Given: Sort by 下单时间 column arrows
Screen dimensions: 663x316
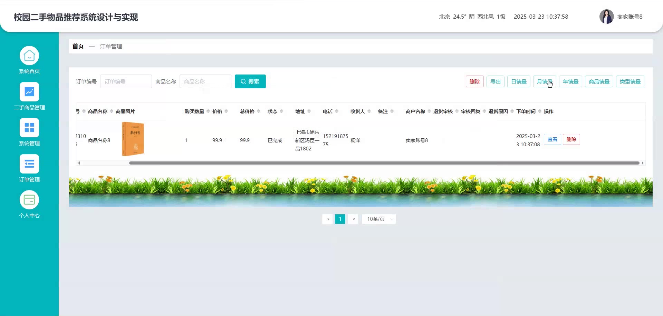Looking at the screenshot, I should pyautogui.click(x=540, y=111).
